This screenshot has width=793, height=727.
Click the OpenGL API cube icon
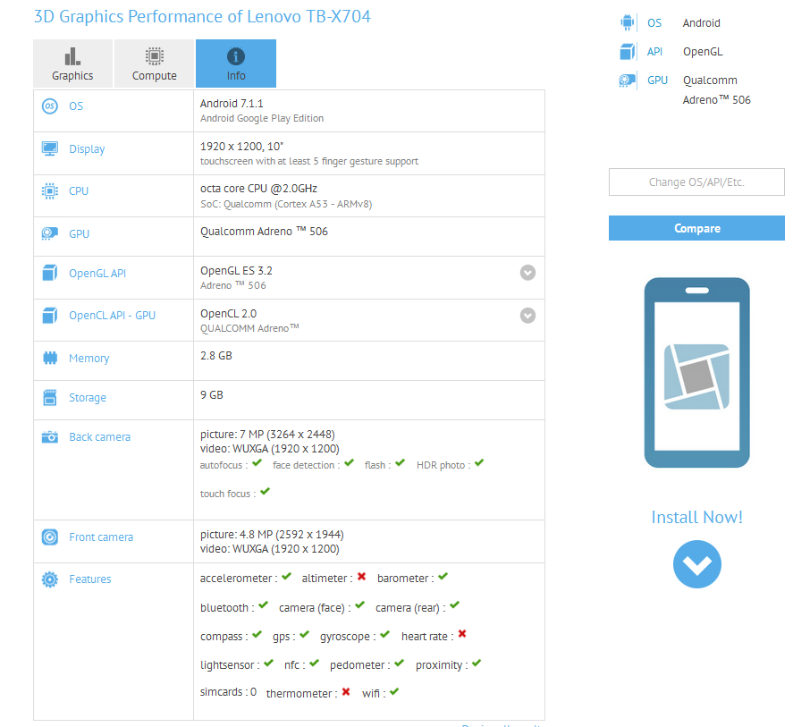[x=49, y=274]
